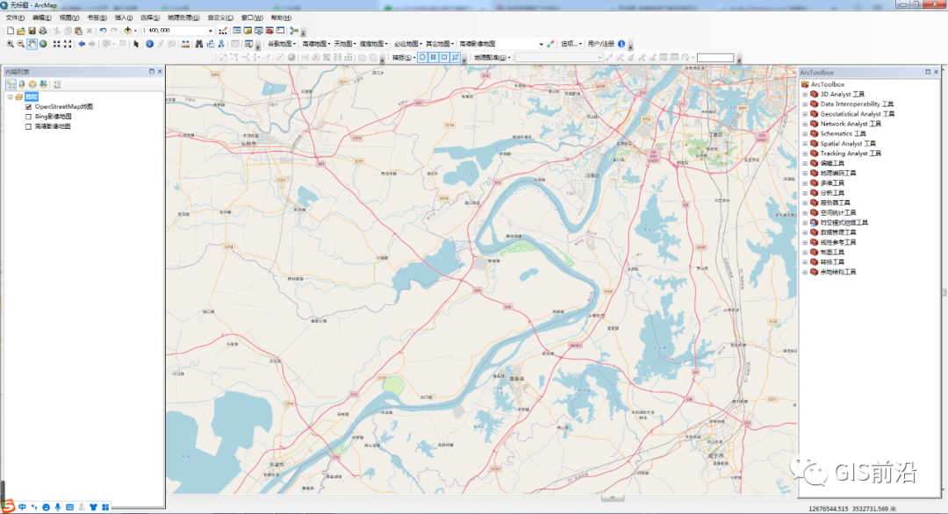Open the 其它地图 dropdown
The image size is (948, 514).
coord(440,44)
